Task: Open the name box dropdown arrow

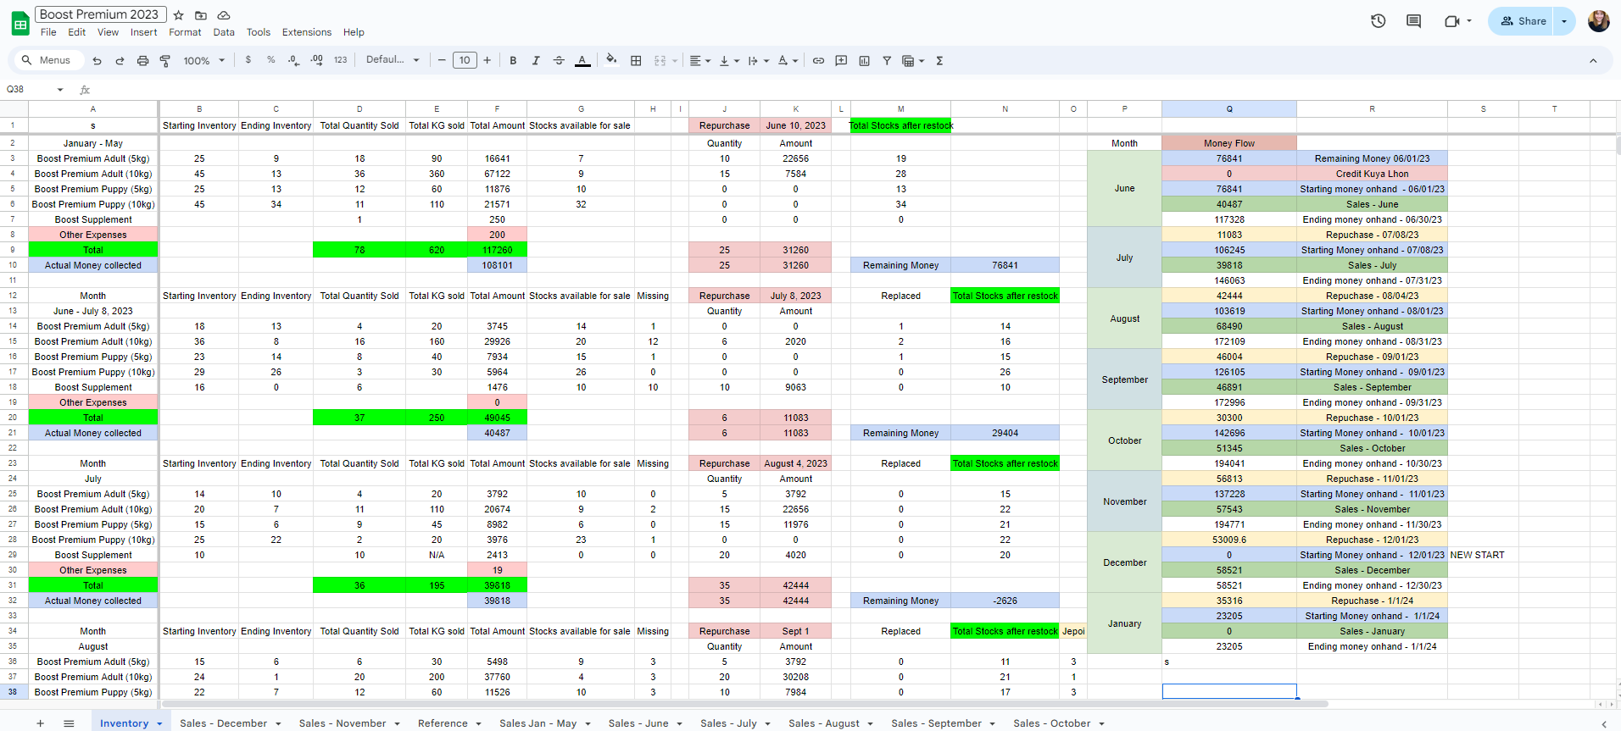Action: 60,90
